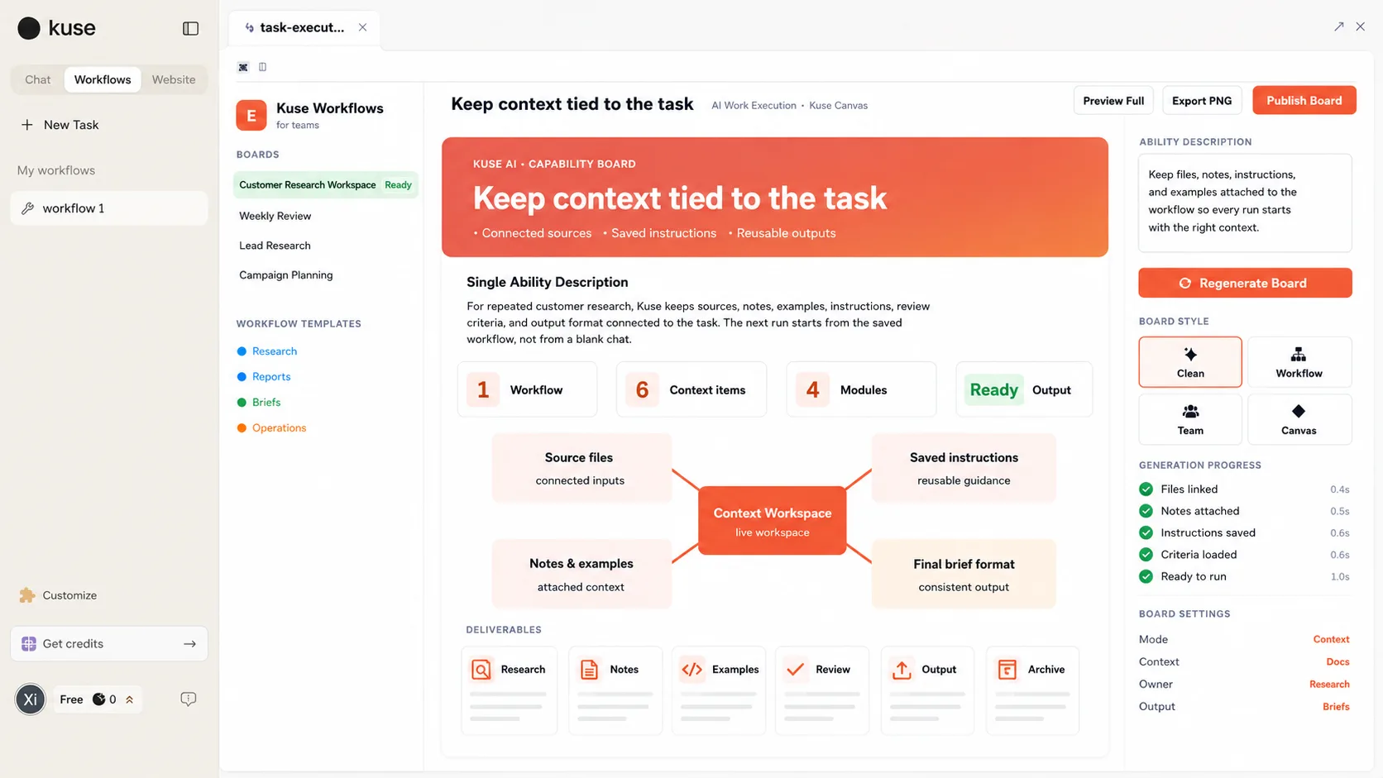Click the kuse logo circle
The height and width of the screenshot is (778, 1383).
(29, 28)
